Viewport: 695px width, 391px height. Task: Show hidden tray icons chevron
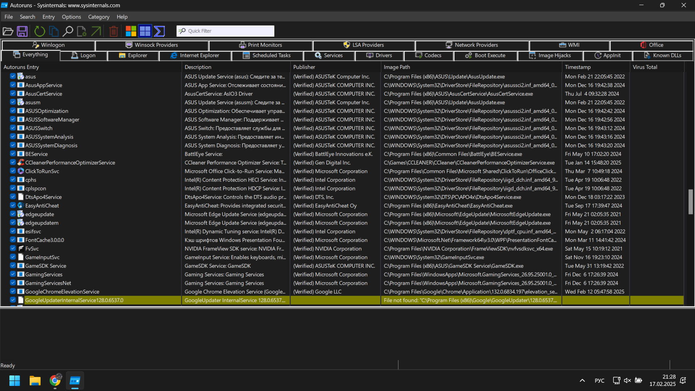click(x=582, y=380)
